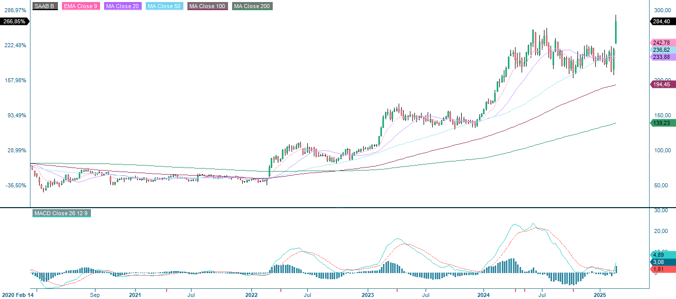Toggle the MA Close 200 indicator
The image size is (676, 299).
[252, 7]
